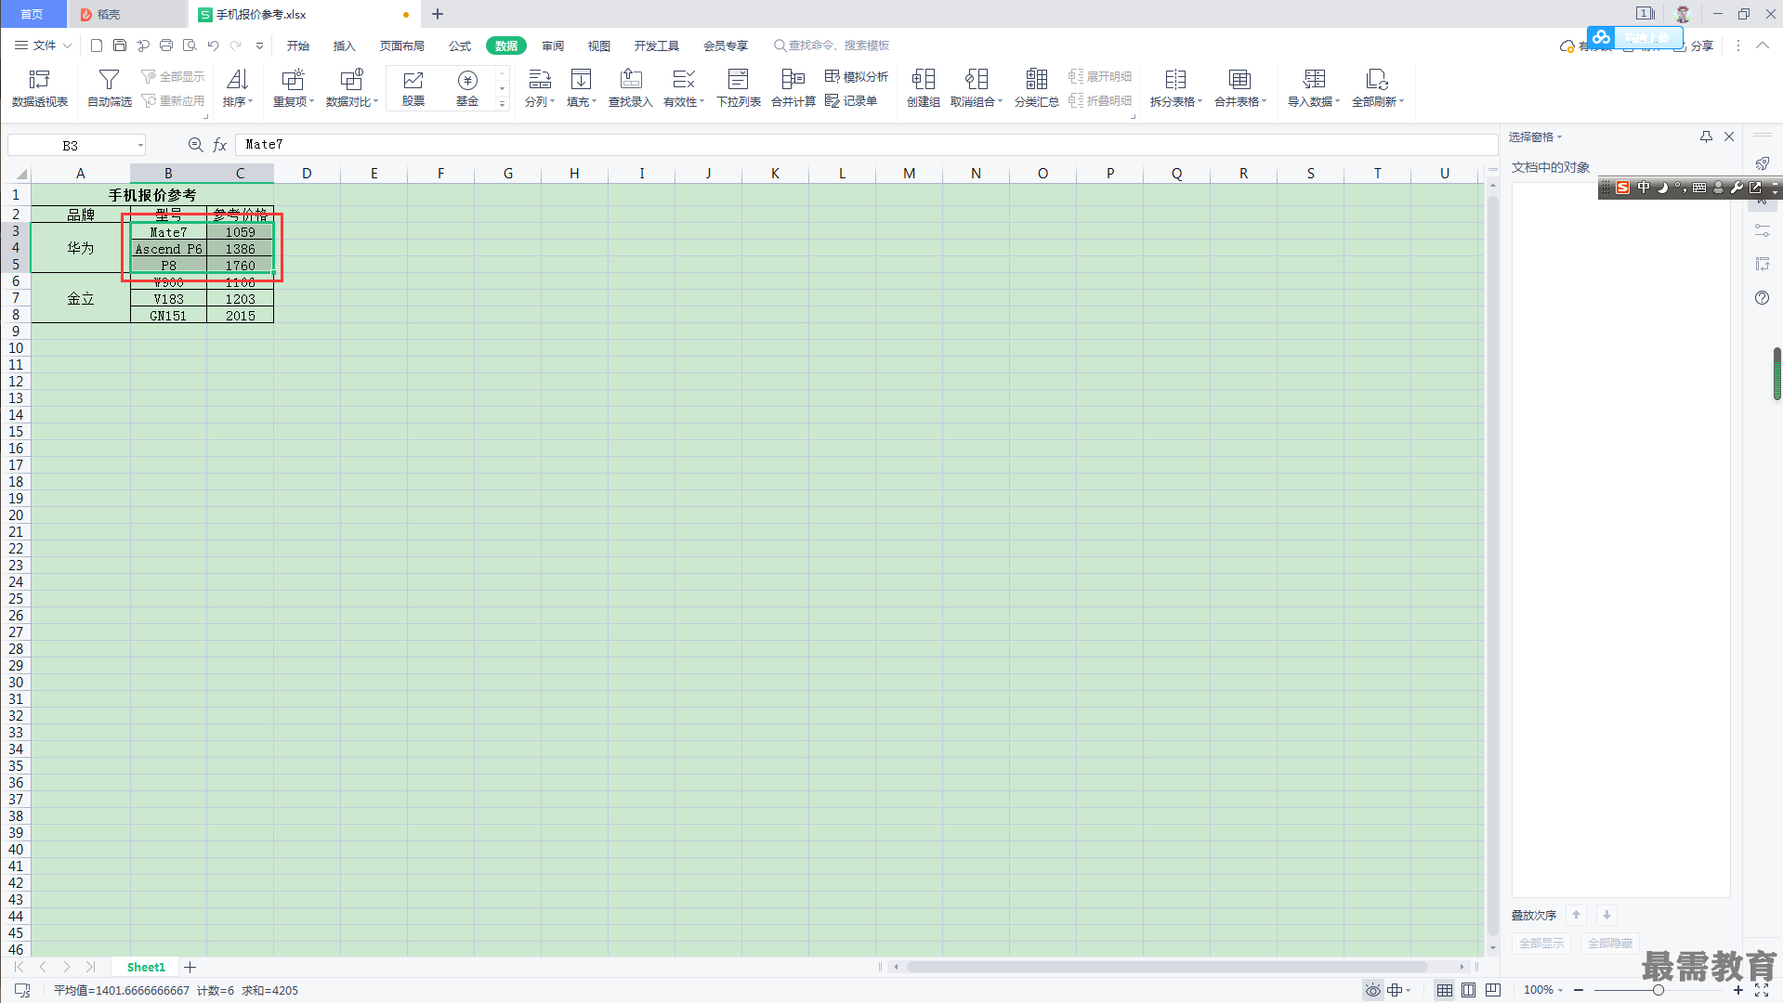Collapse the ribbon with the chevron
1783x1003 pixels.
click(x=1763, y=46)
